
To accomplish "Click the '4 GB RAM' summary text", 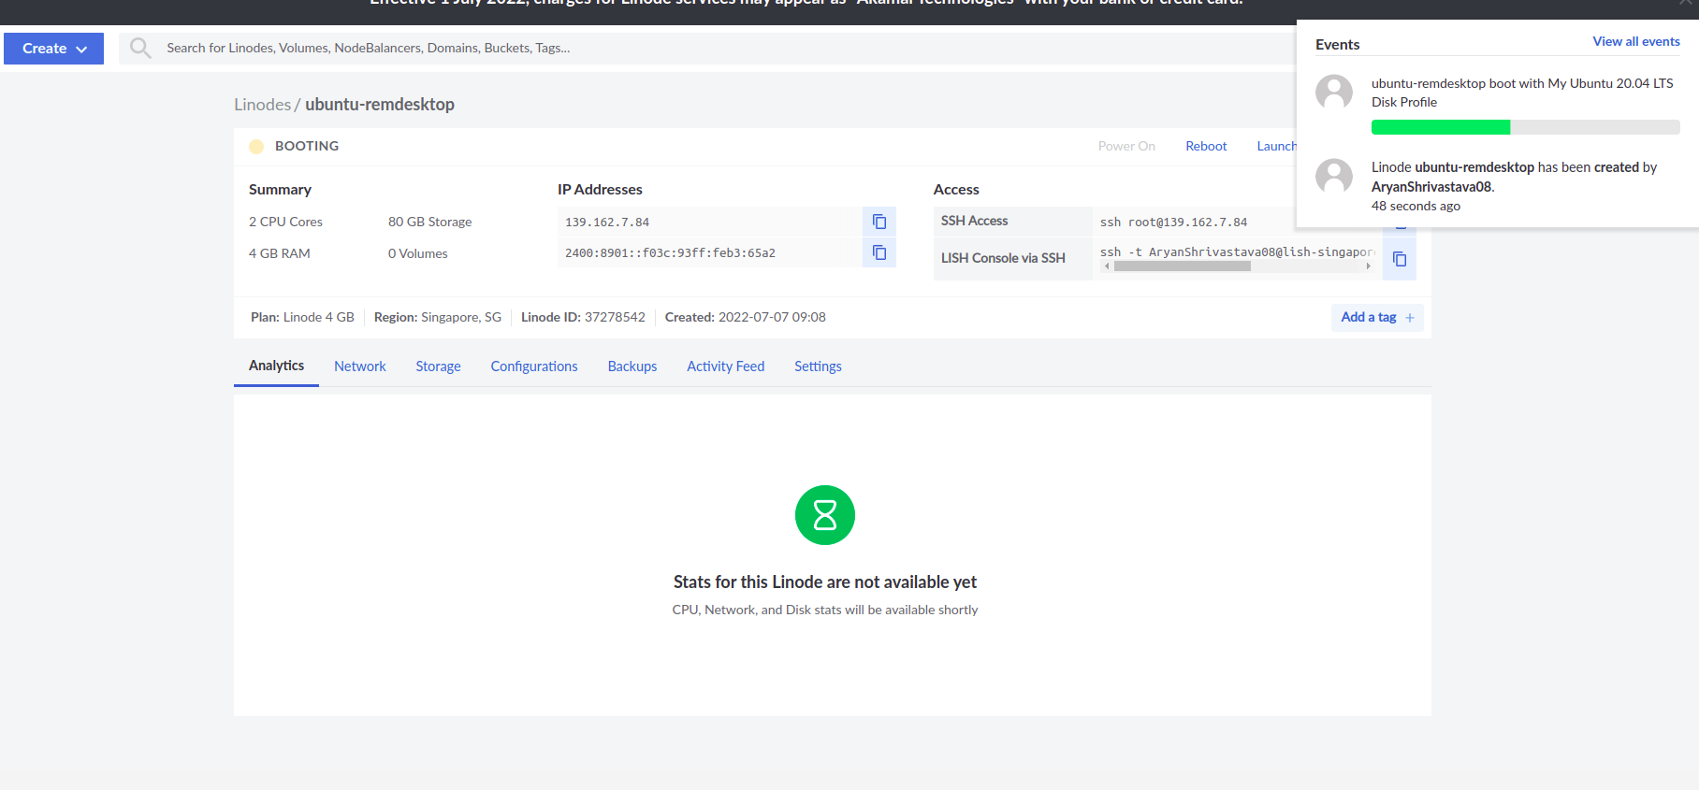I will tap(280, 253).
